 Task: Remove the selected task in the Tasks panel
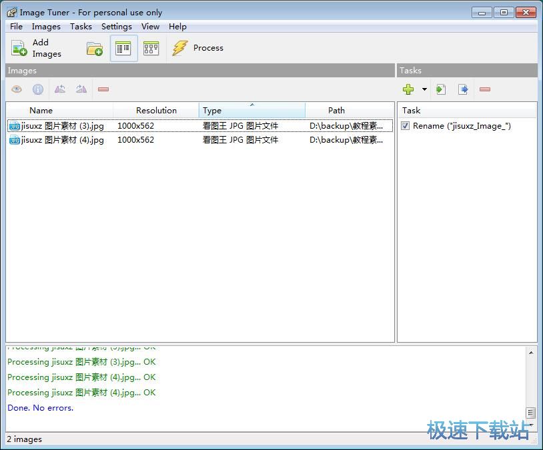click(485, 89)
